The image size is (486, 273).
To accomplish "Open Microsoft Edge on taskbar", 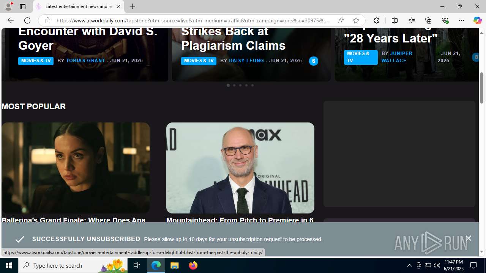I will pos(156,265).
